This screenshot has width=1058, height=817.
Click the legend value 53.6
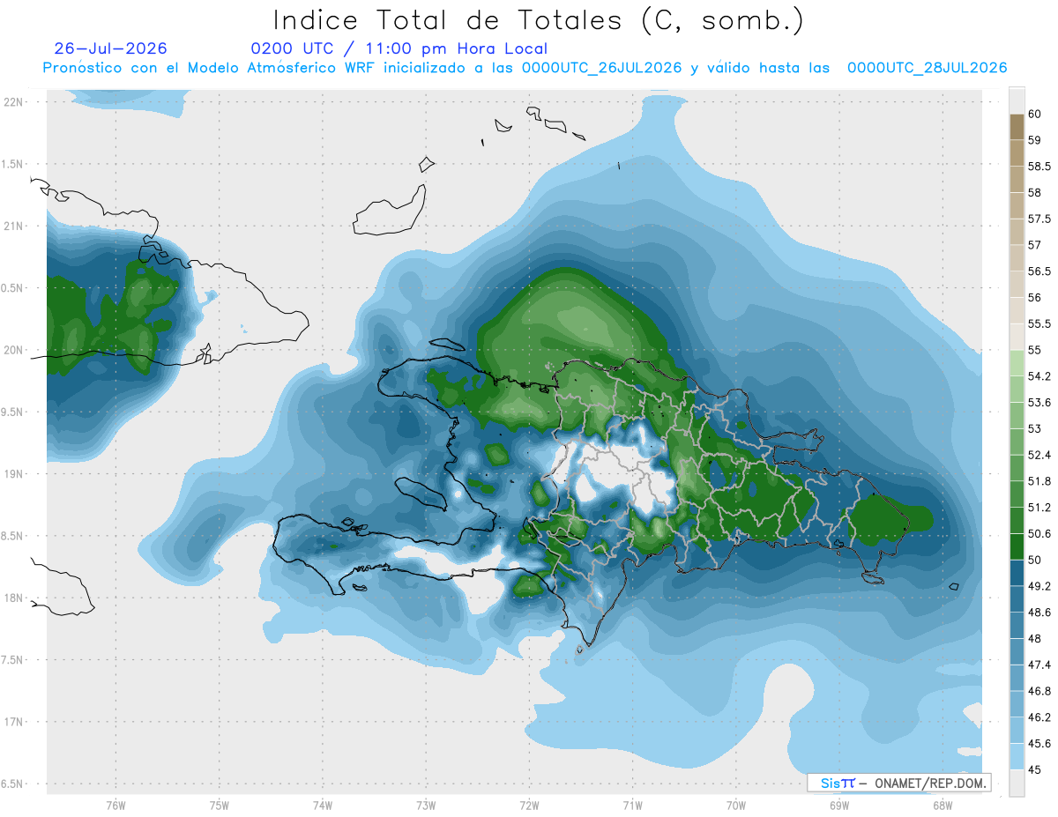tap(1040, 402)
